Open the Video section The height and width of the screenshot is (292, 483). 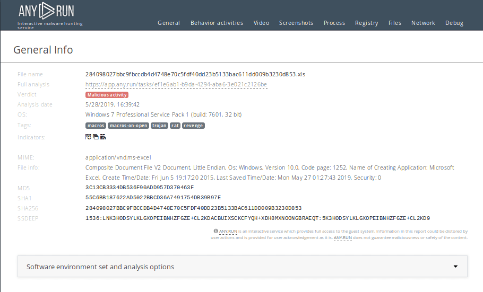click(261, 23)
